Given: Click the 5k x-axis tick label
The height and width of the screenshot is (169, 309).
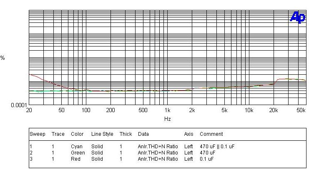Looking at the screenshot, I should 224,110.
